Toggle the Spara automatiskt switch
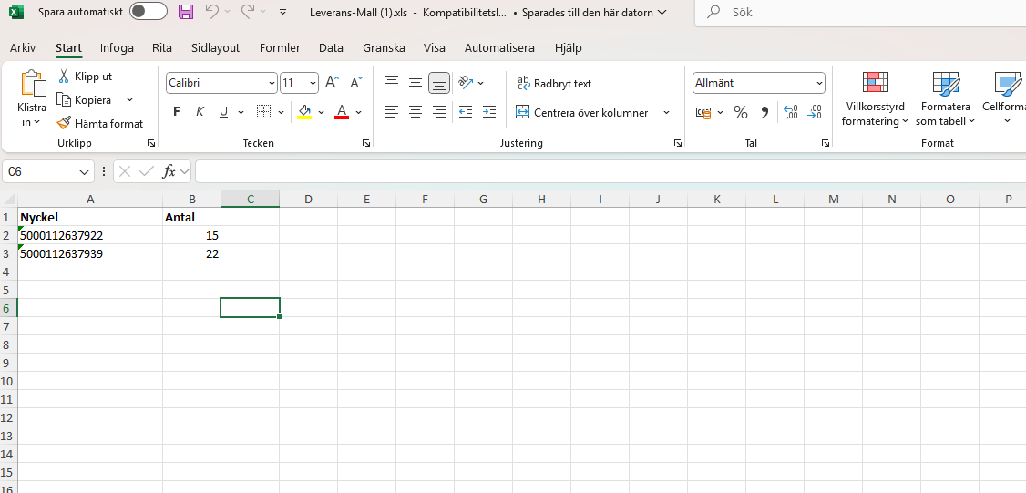 coord(148,12)
